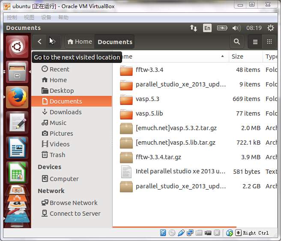Image resolution: width=281 pixels, height=241 pixels.
Task: Open the search magnifier in Files toolbar
Action: tap(236, 42)
